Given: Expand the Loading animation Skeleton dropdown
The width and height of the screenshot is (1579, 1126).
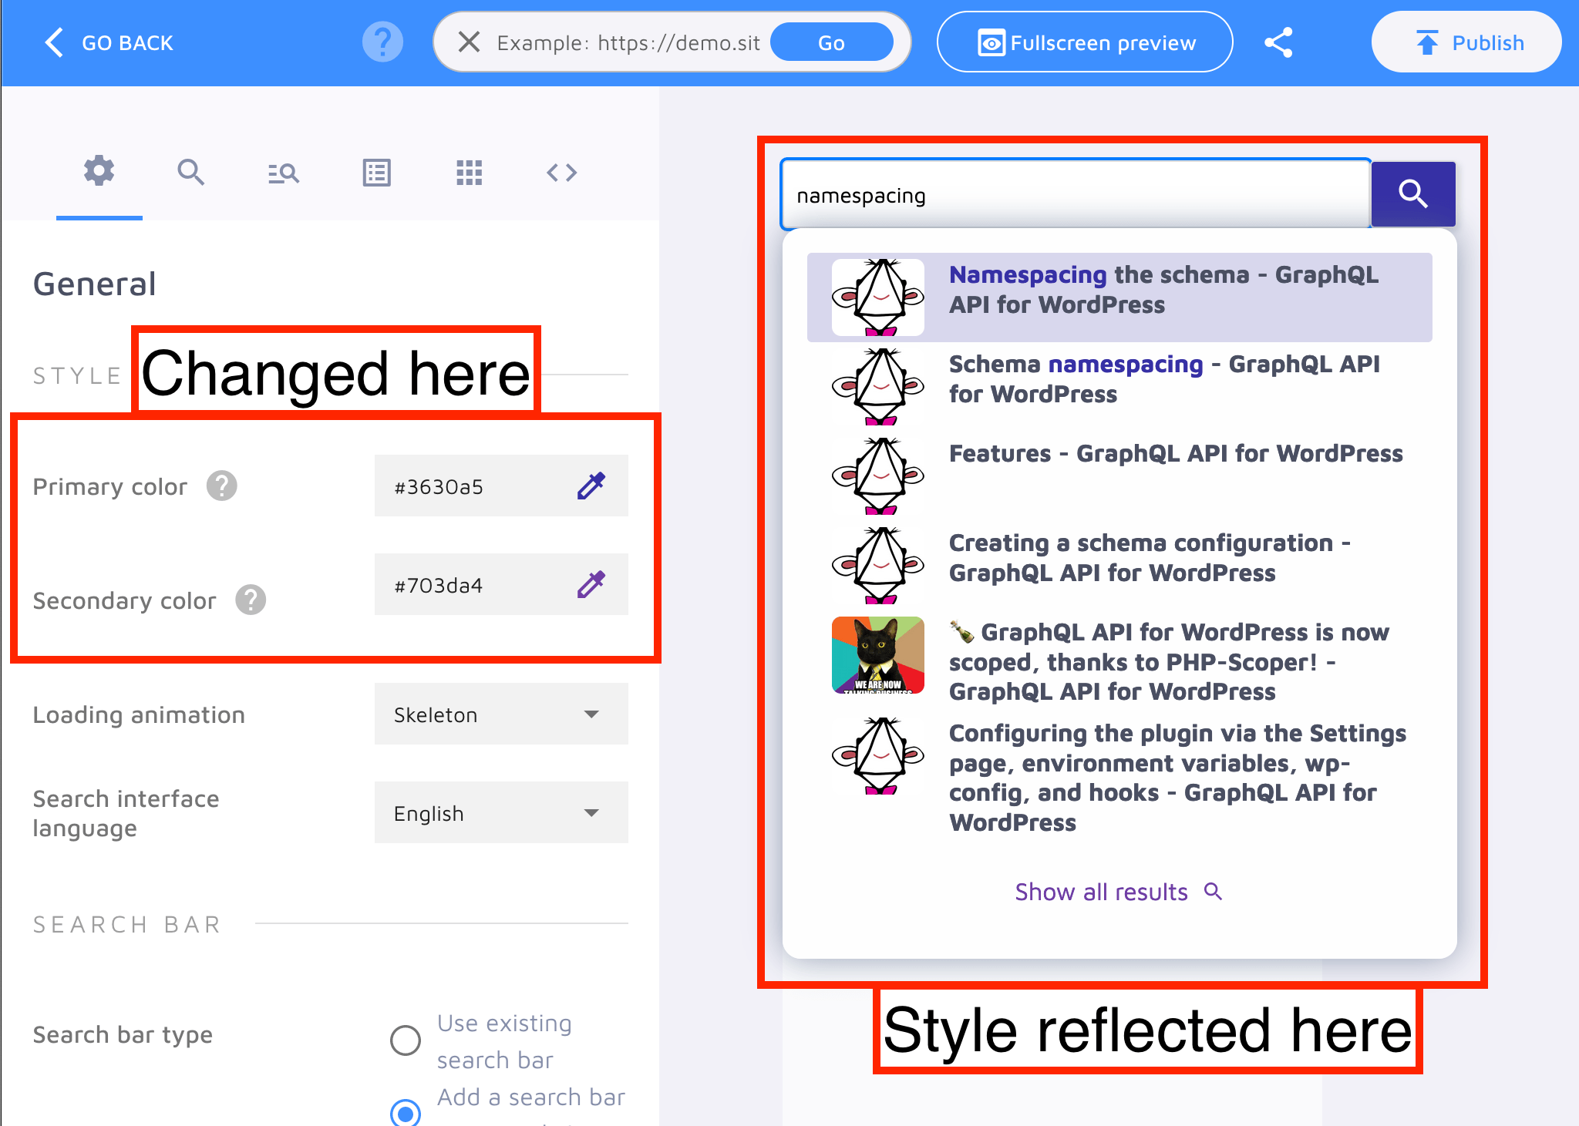Looking at the screenshot, I should (x=501, y=714).
